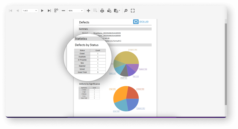Go to the previous page

click(17, 11)
